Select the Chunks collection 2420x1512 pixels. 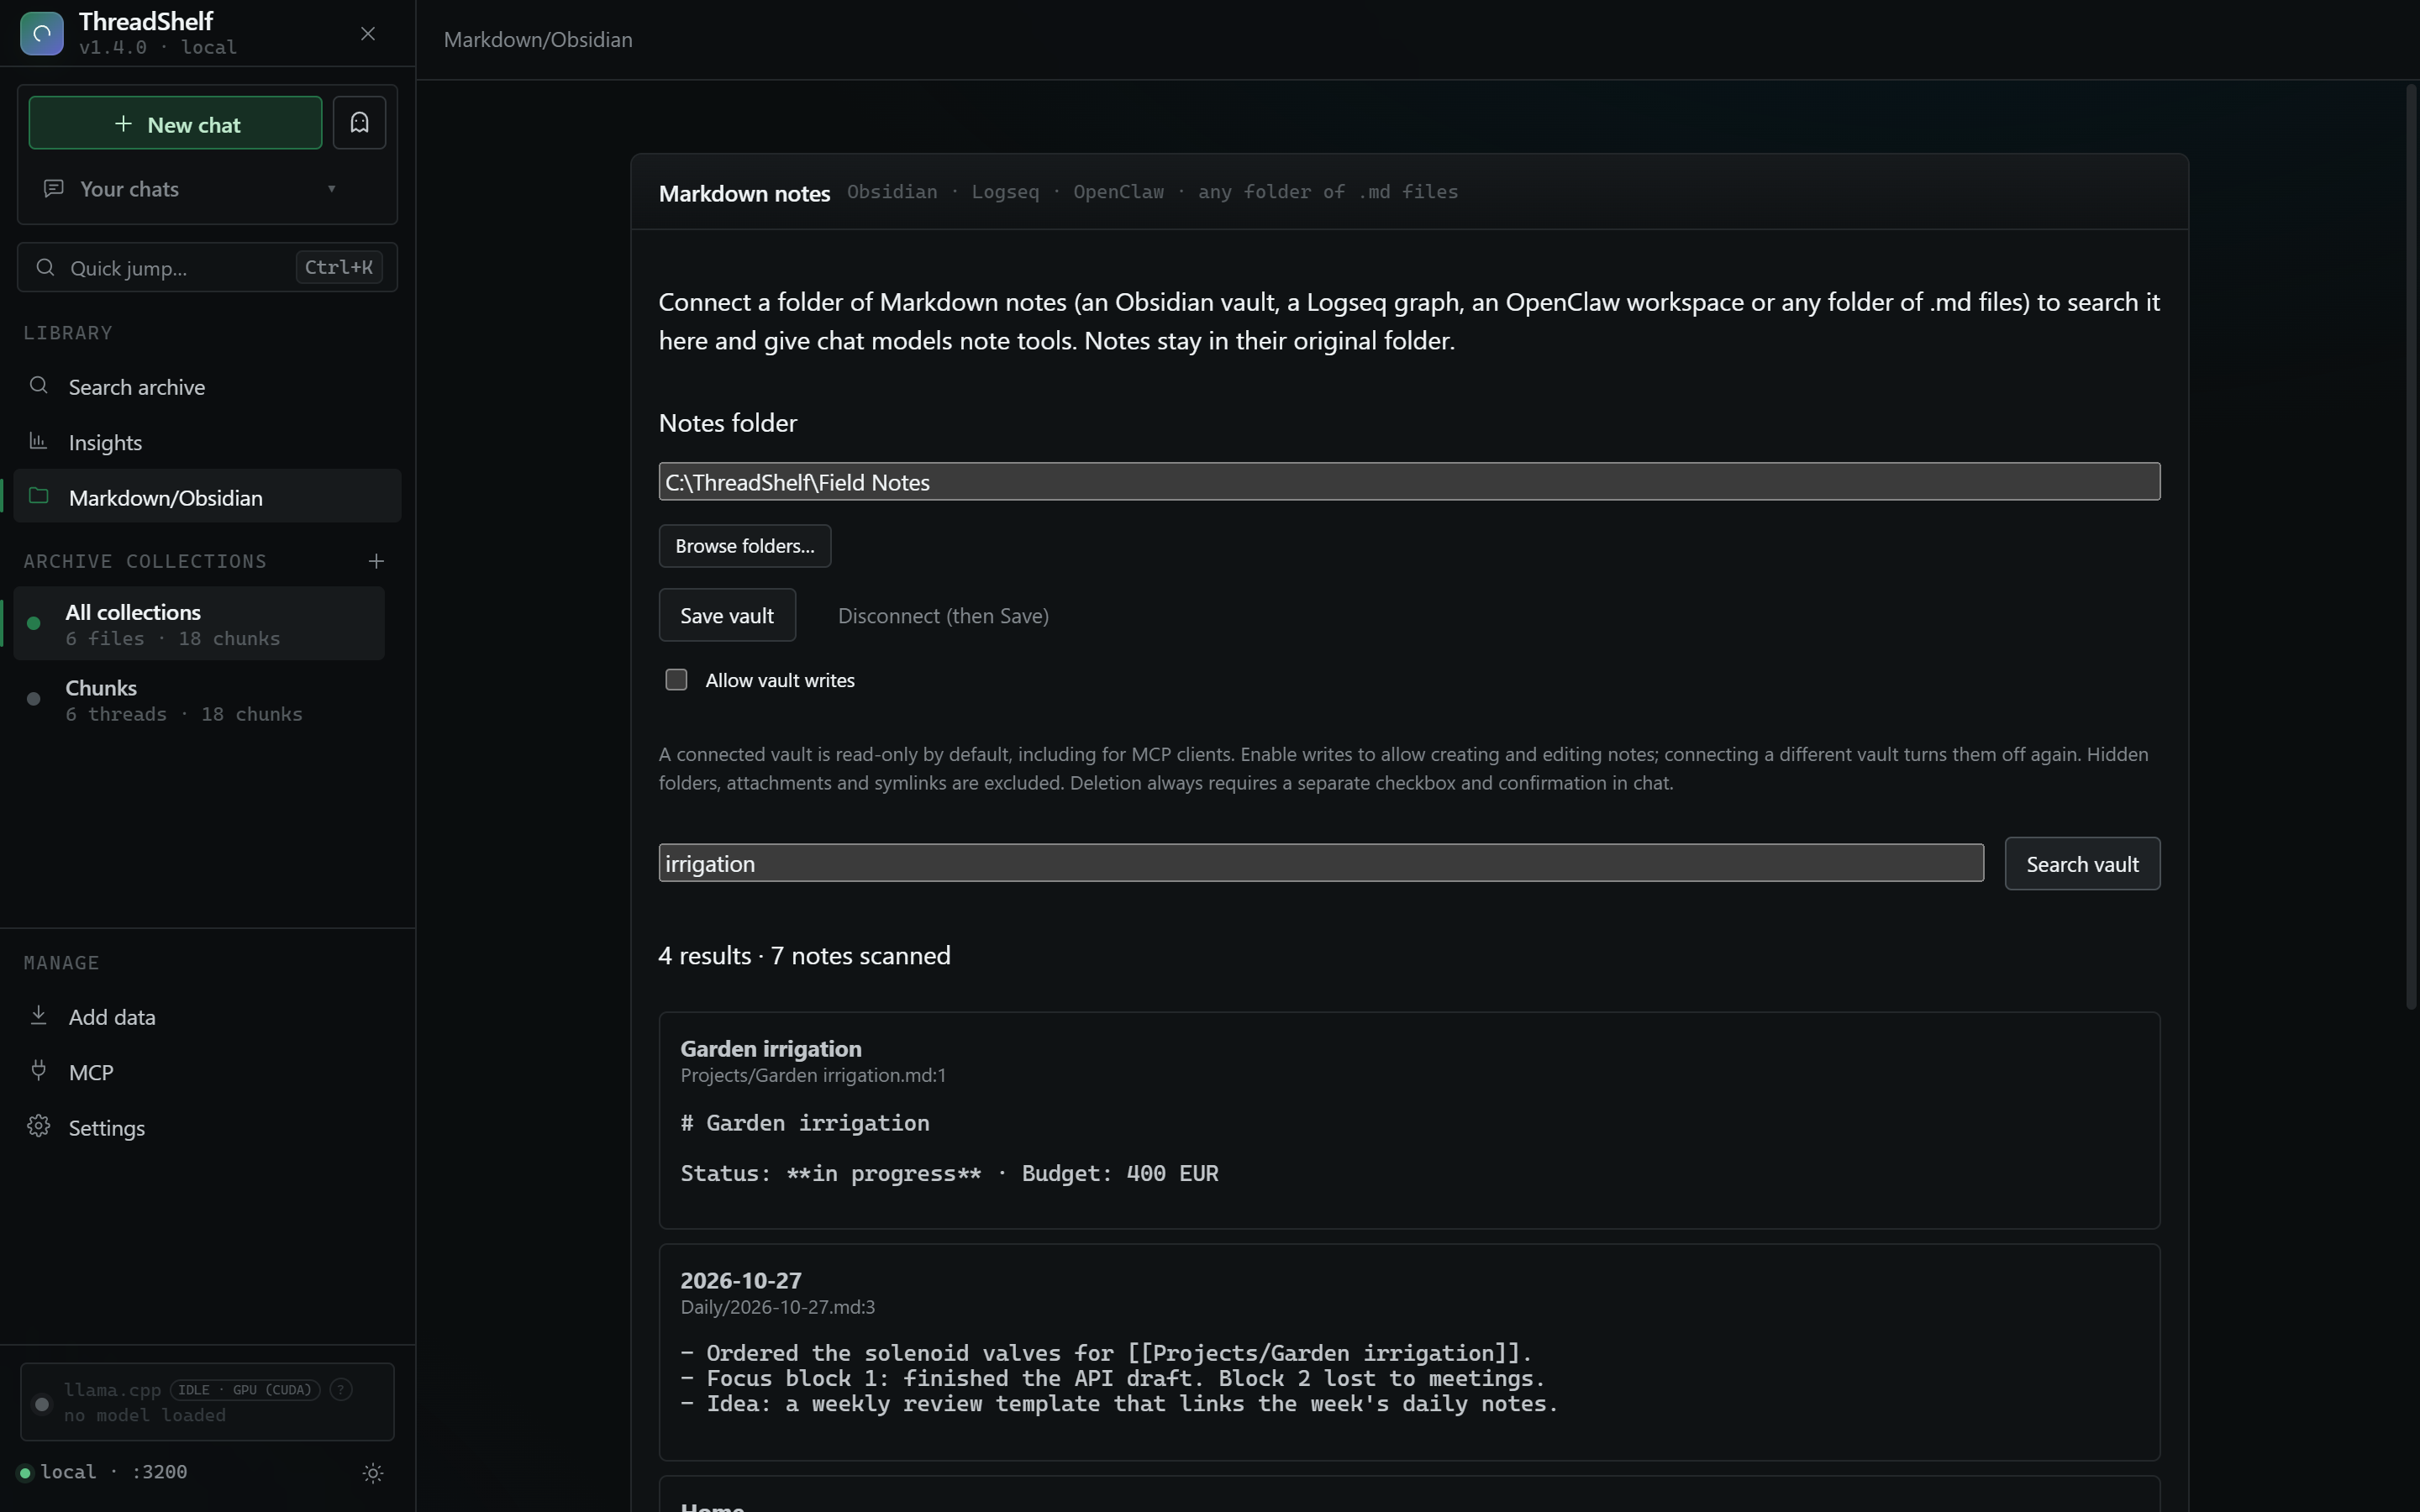(x=199, y=700)
